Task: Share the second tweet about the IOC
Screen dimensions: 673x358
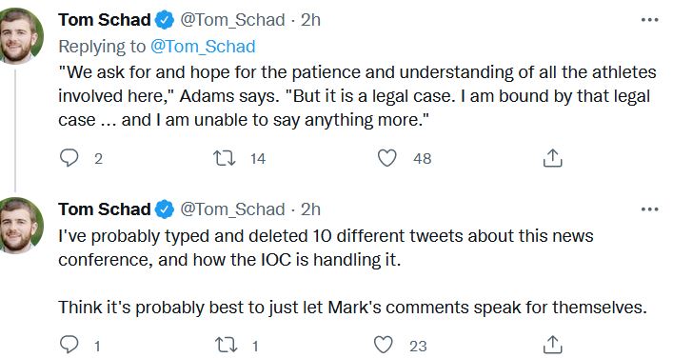Action: point(552,345)
